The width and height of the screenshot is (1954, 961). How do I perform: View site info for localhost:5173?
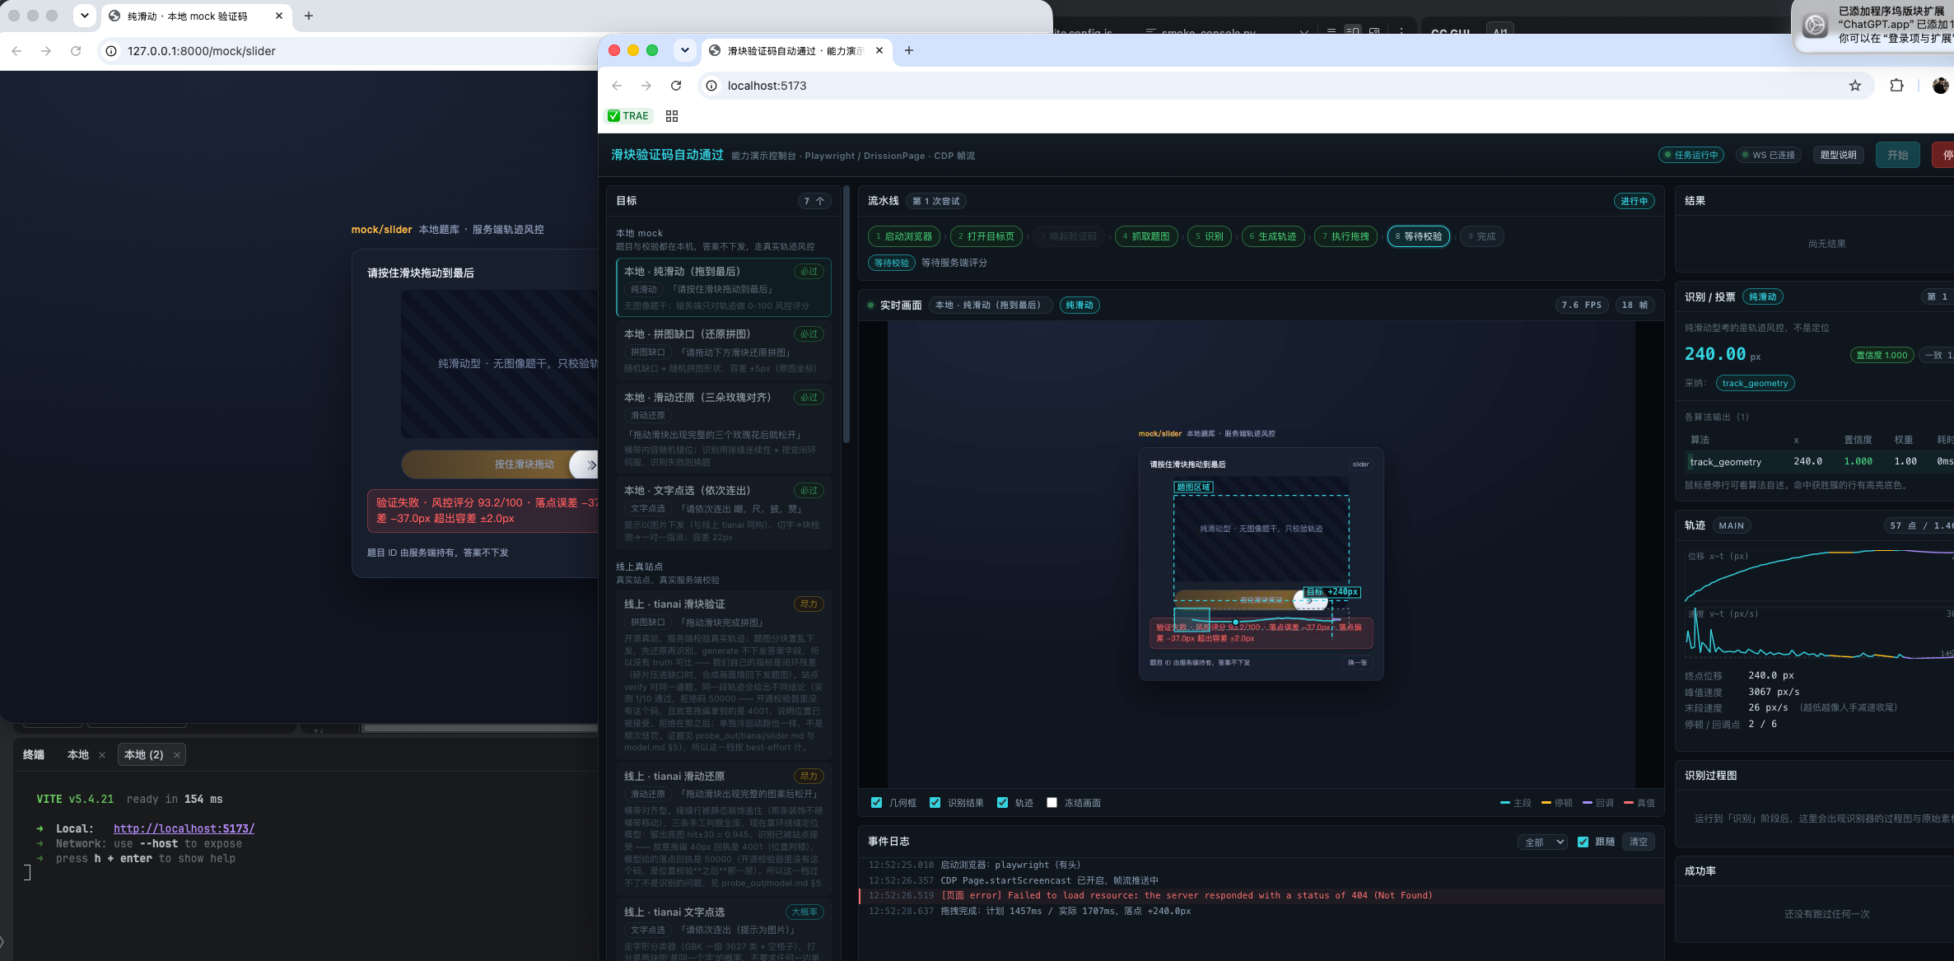711,86
